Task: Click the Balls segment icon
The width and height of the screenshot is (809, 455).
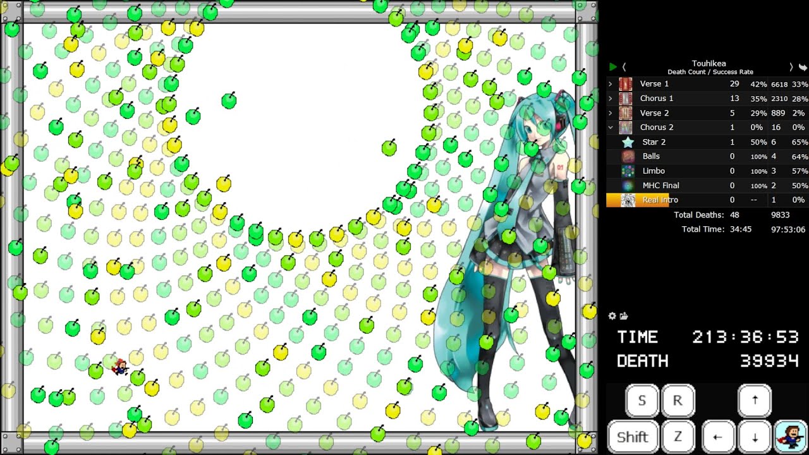Action: (x=628, y=157)
